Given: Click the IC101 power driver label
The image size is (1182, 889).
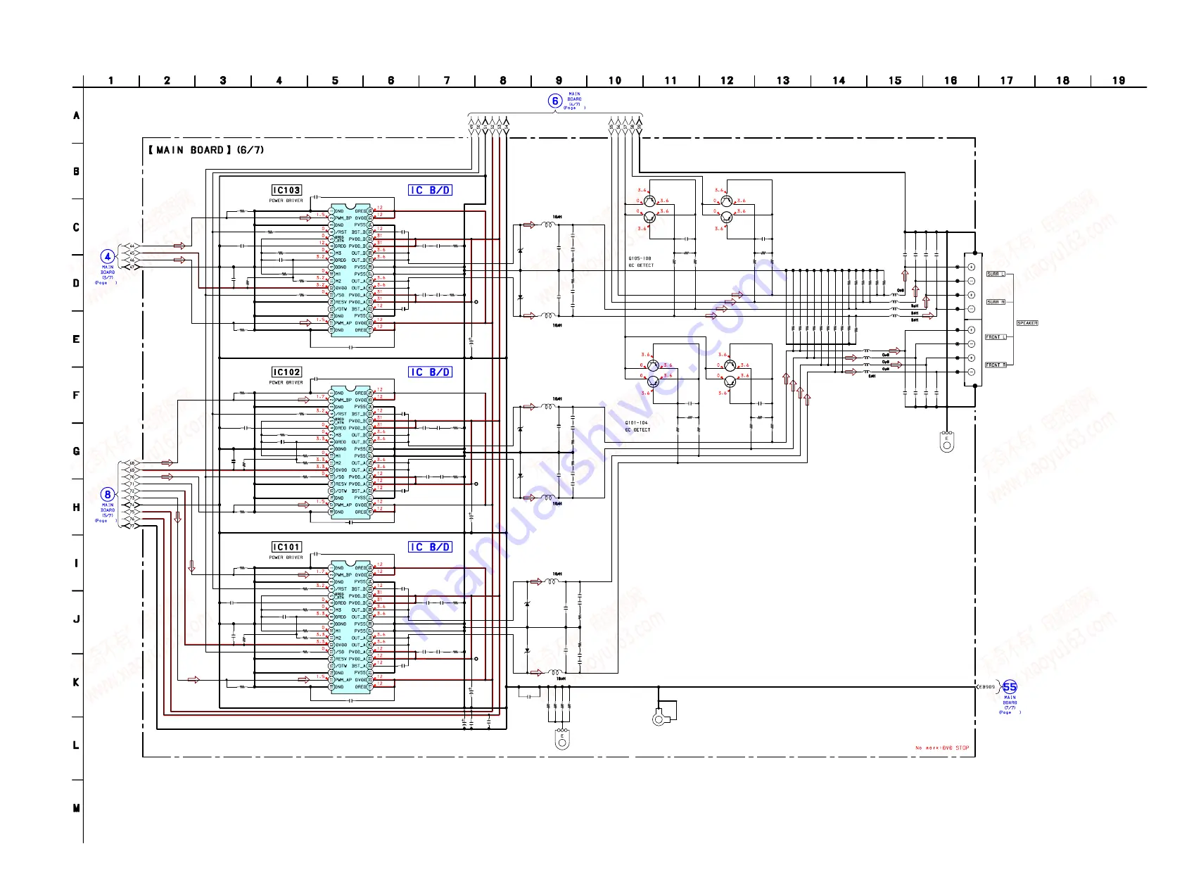Looking at the screenshot, I should coord(286,547).
